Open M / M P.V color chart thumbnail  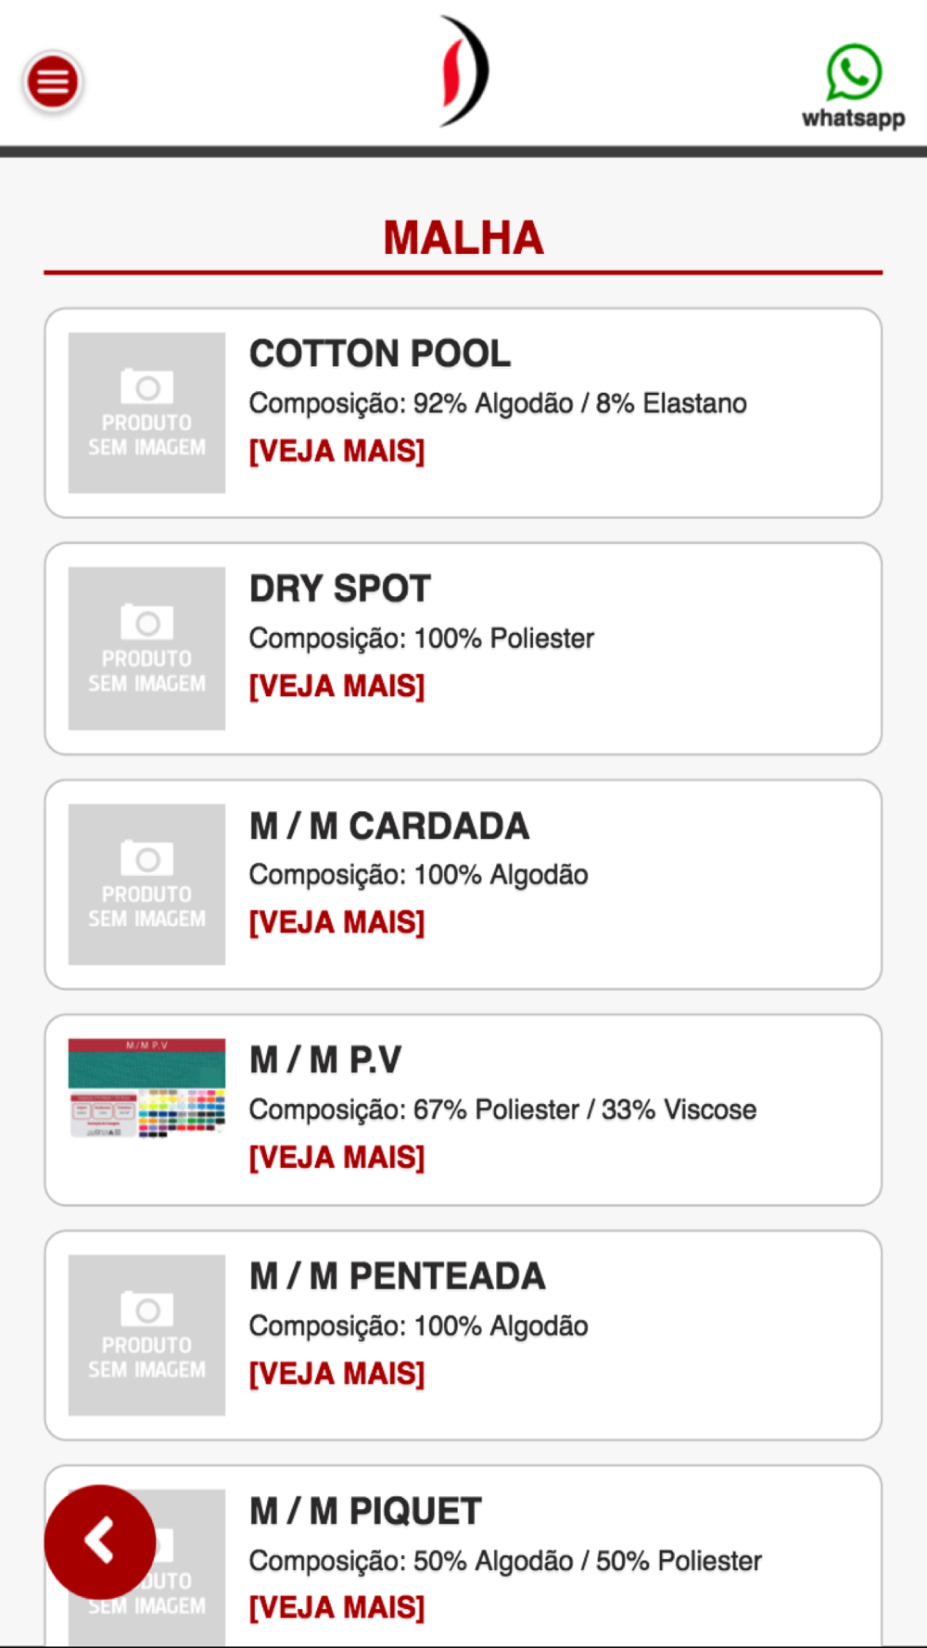[x=146, y=1088]
